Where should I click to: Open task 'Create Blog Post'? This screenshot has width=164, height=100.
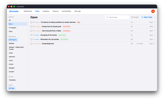tap(48, 44)
